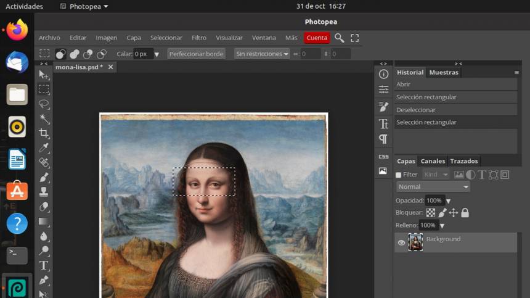Open the Character panel icon
The image size is (530, 298).
[383, 124]
